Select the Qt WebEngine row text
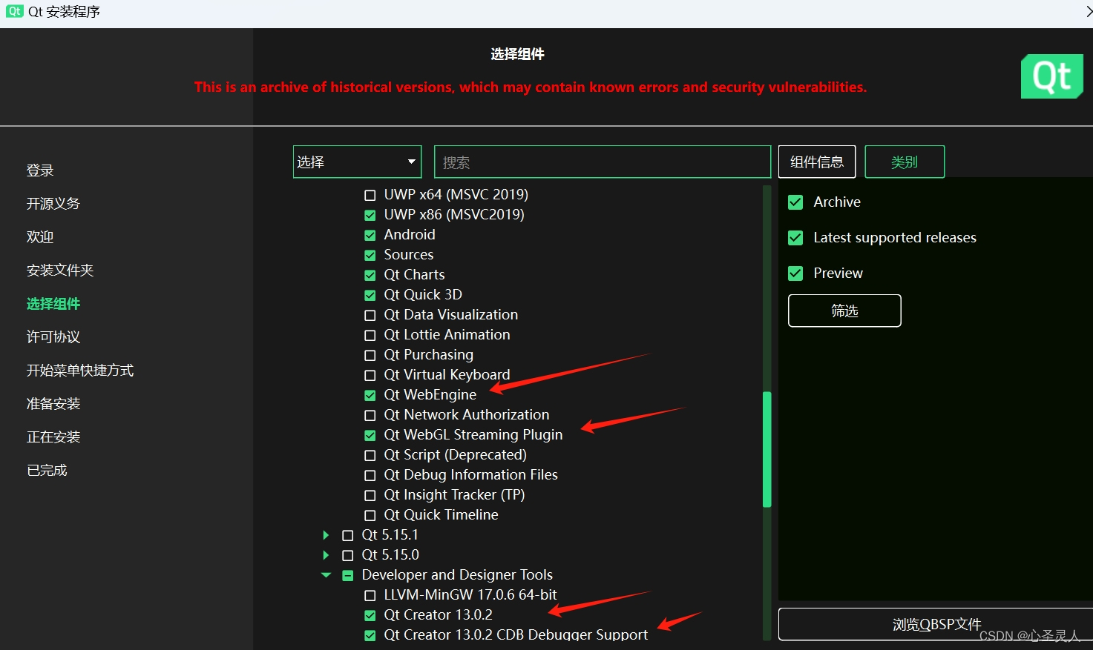Viewport: 1093px width, 650px height. pyautogui.click(x=430, y=395)
